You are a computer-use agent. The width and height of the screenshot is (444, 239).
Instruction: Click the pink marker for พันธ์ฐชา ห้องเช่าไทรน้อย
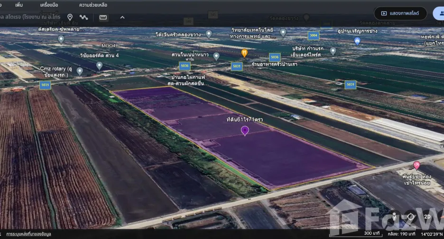[416, 165]
